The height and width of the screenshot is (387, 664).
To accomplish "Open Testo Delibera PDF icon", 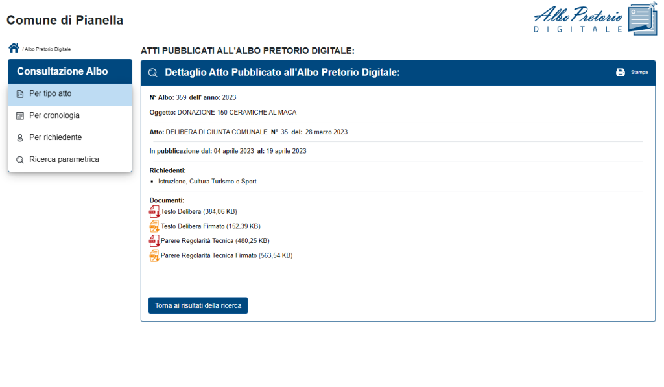I will (154, 211).
